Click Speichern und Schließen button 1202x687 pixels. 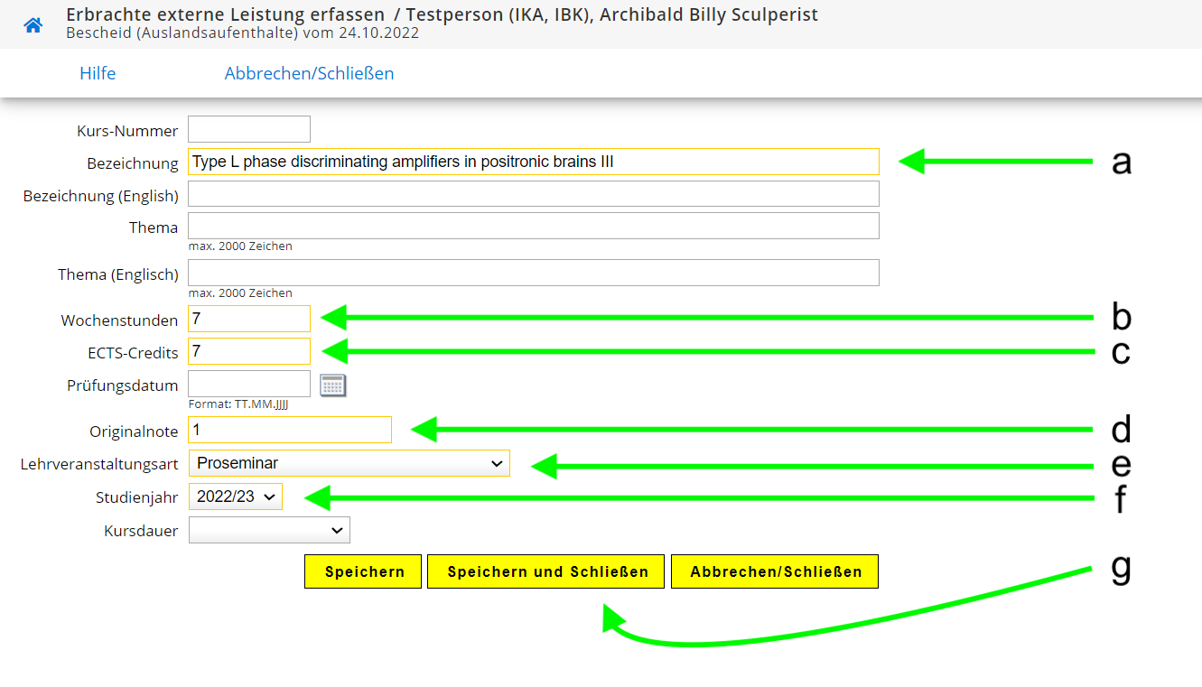tap(546, 571)
